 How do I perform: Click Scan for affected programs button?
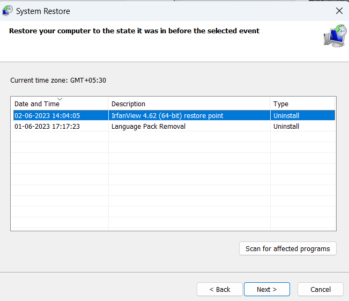(x=287, y=248)
